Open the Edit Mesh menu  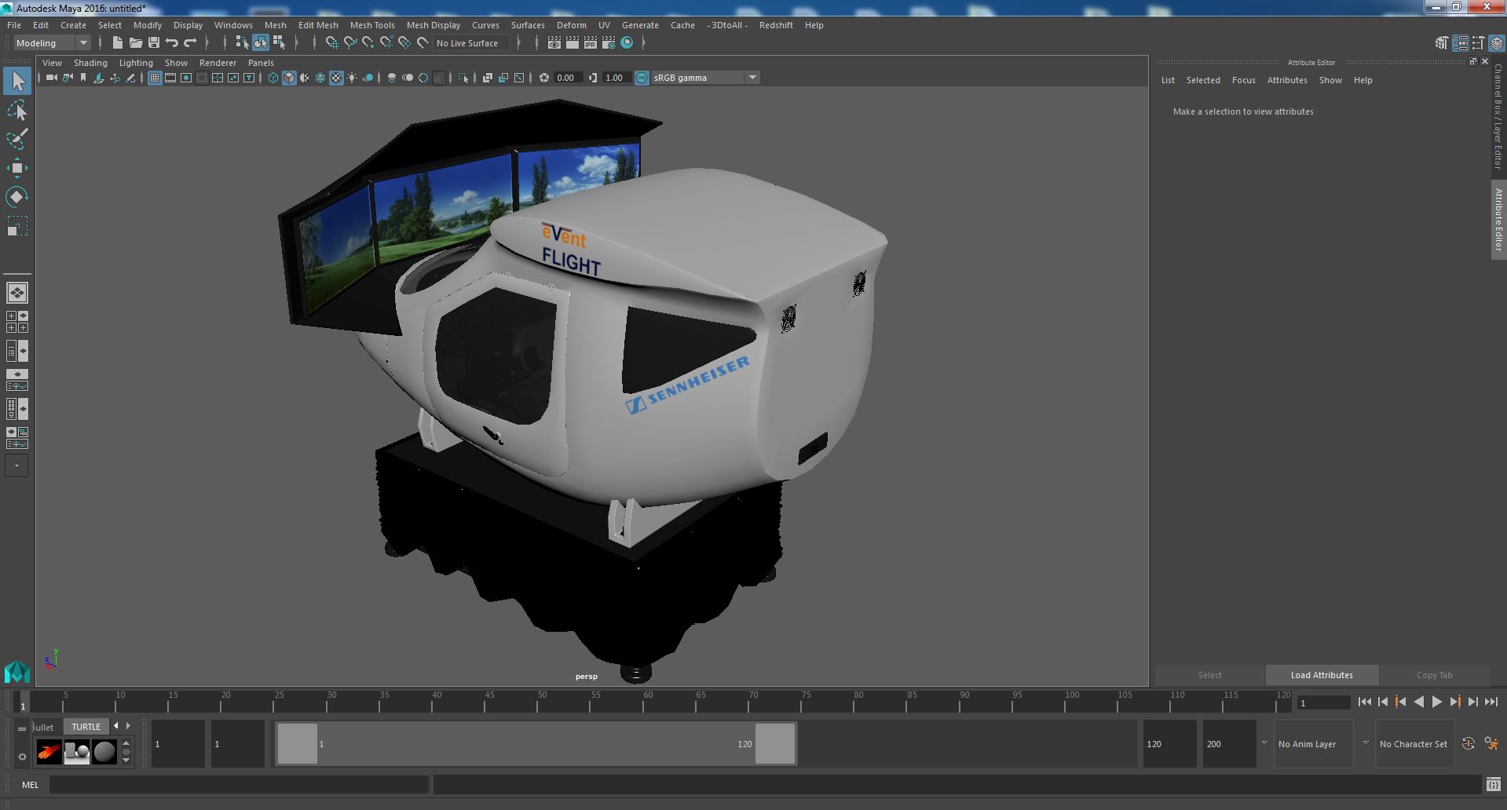tap(318, 25)
